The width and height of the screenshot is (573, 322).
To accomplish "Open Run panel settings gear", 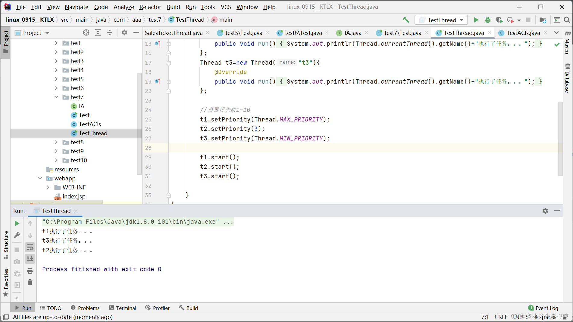I will coord(545,211).
